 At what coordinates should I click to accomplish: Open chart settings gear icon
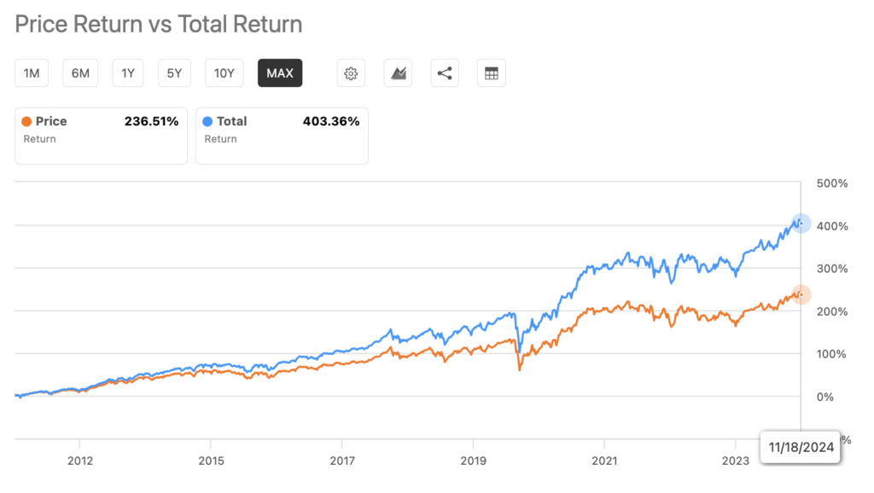(x=350, y=73)
